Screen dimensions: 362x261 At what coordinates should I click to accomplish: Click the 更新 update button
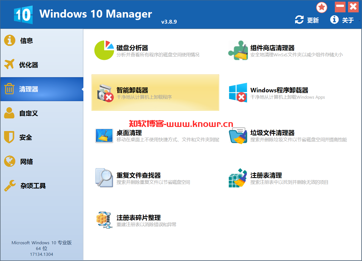point(307,20)
